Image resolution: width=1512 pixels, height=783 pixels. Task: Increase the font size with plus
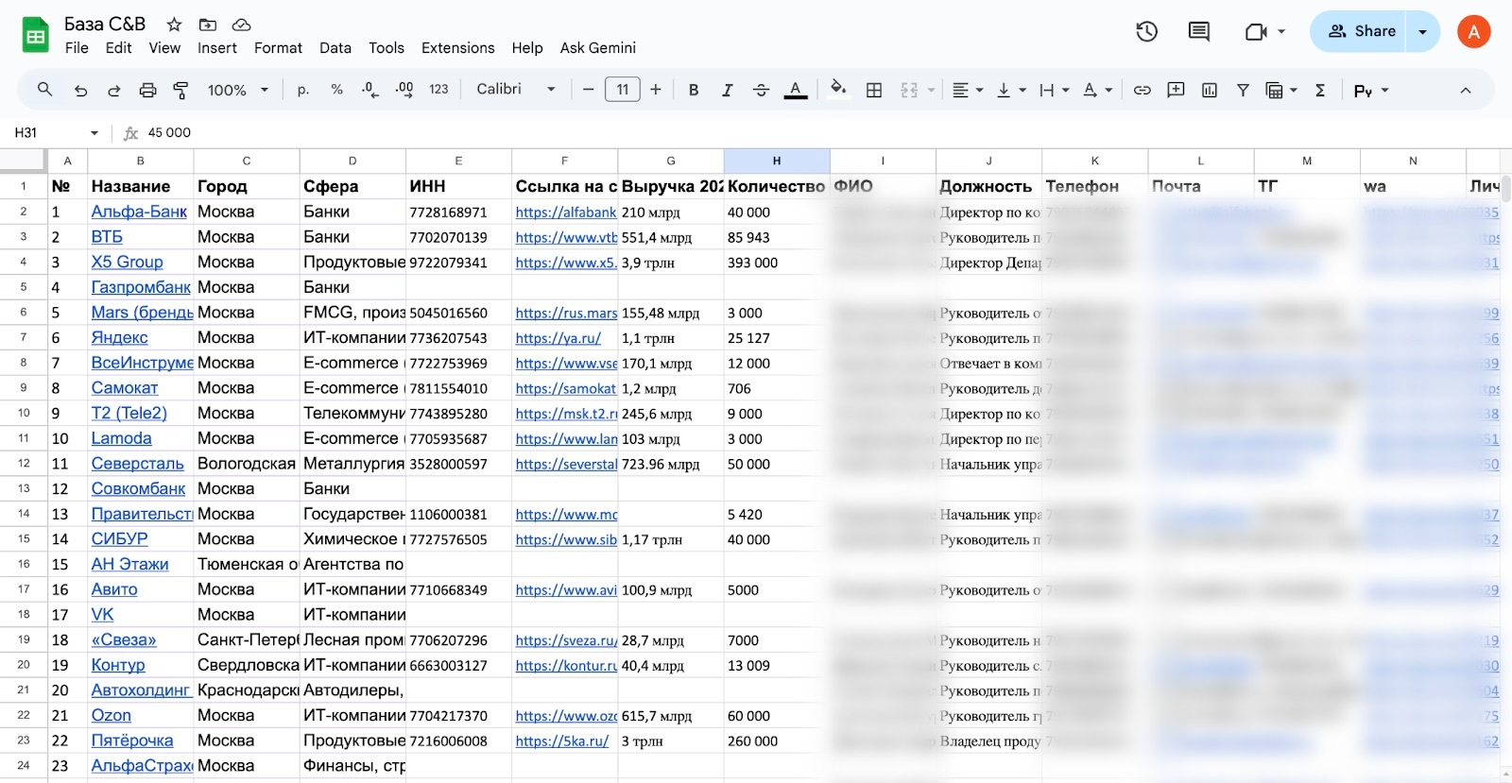(x=656, y=90)
